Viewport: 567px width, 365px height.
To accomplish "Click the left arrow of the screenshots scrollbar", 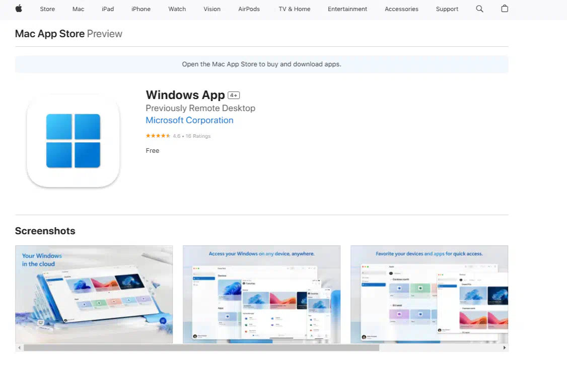I will [x=20, y=348].
